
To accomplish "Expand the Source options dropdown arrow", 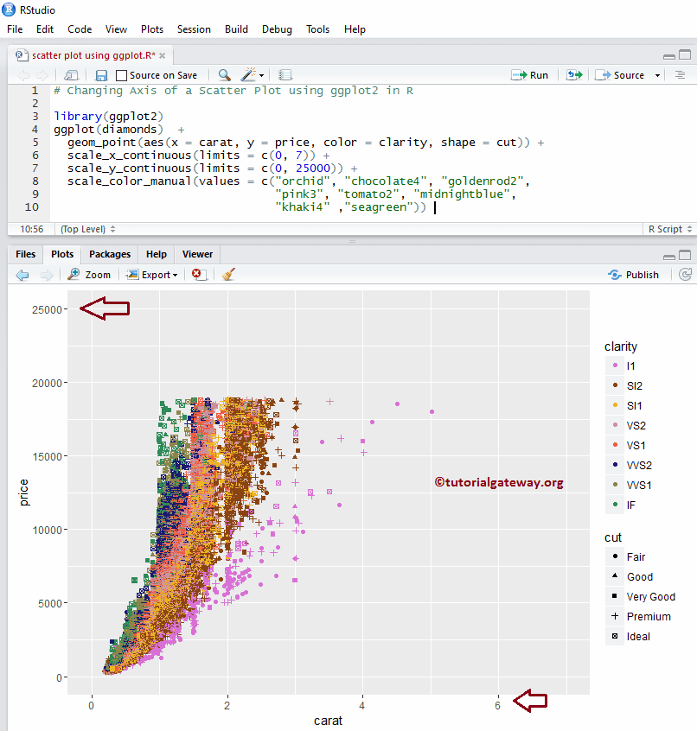I will click(657, 75).
